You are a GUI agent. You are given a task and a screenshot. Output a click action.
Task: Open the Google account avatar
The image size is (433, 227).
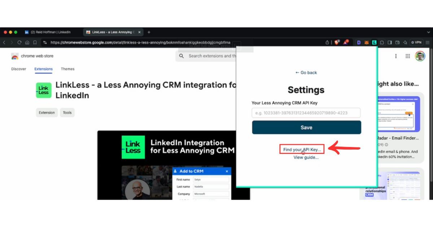coord(420,56)
